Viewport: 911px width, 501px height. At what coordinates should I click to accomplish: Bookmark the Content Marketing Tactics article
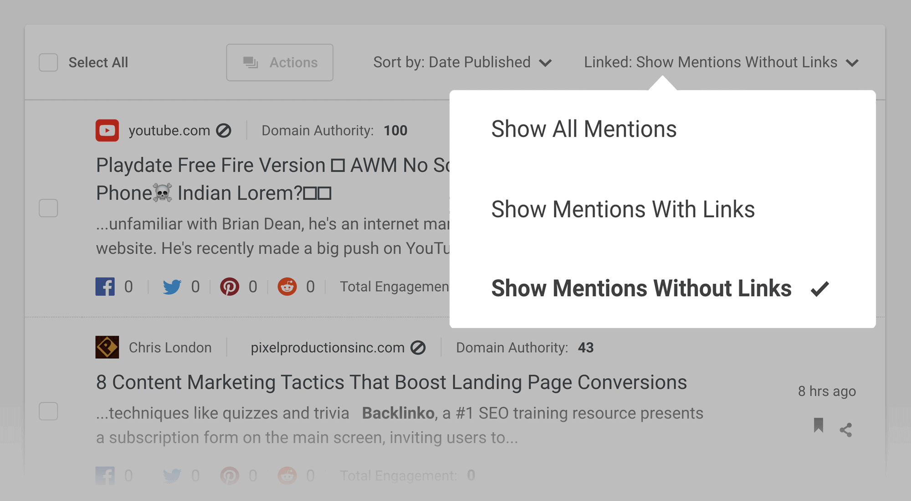[818, 425]
